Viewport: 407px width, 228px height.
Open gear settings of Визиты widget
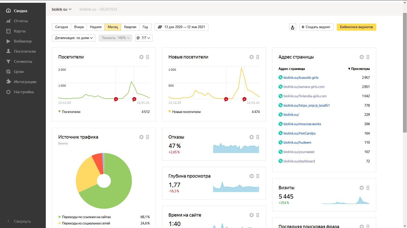(362, 188)
